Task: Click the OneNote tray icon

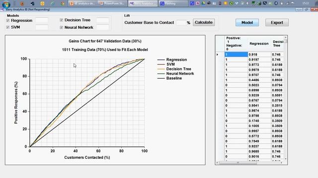Action: 198,3
